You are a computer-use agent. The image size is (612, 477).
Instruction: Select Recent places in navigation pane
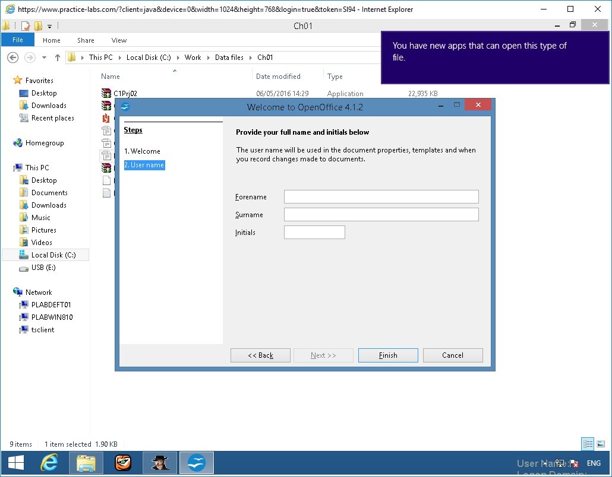pyautogui.click(x=52, y=117)
